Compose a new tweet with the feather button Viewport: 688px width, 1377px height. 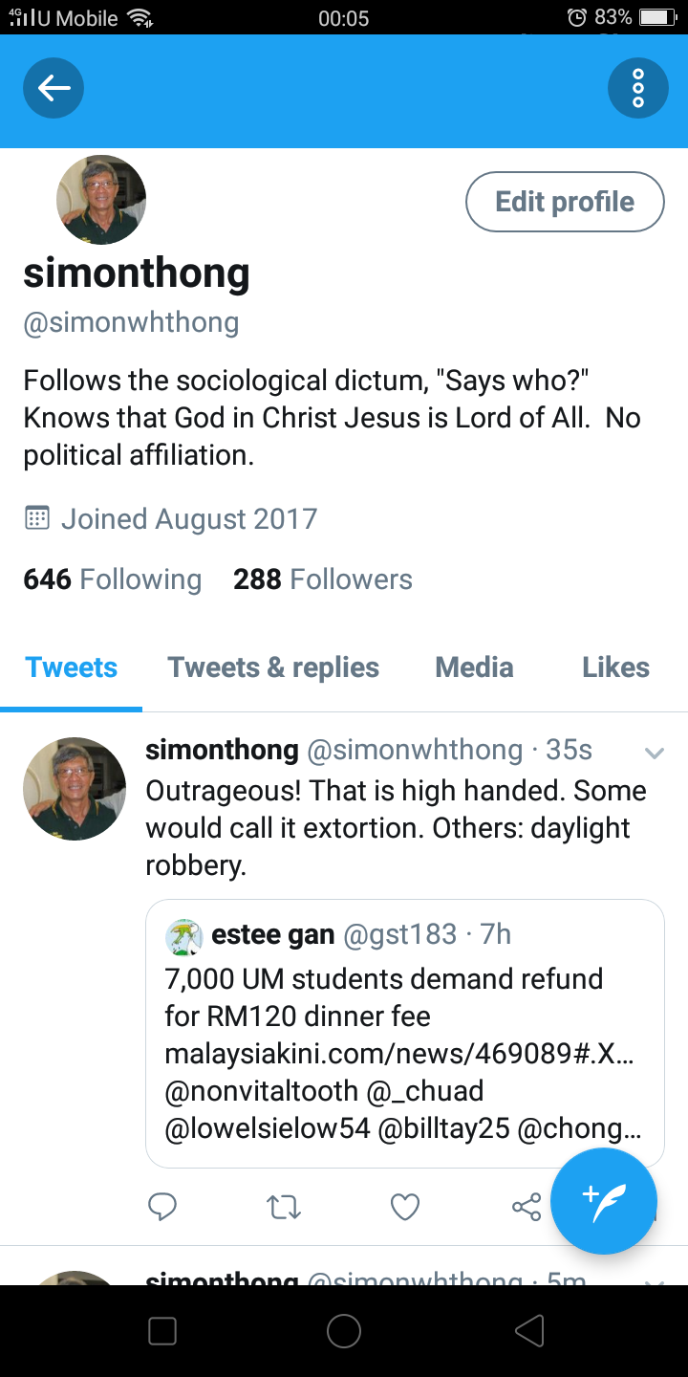click(x=604, y=1201)
